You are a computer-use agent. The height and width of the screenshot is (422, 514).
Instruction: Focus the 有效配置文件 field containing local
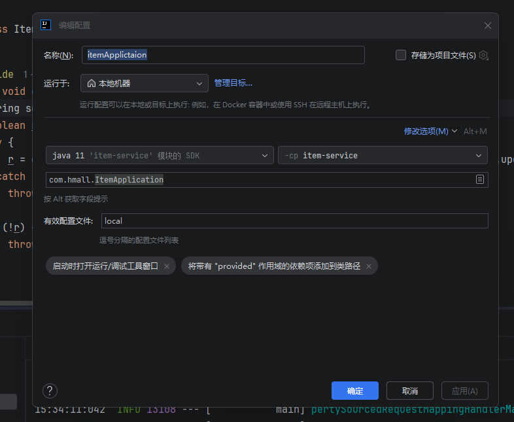tap(295, 221)
